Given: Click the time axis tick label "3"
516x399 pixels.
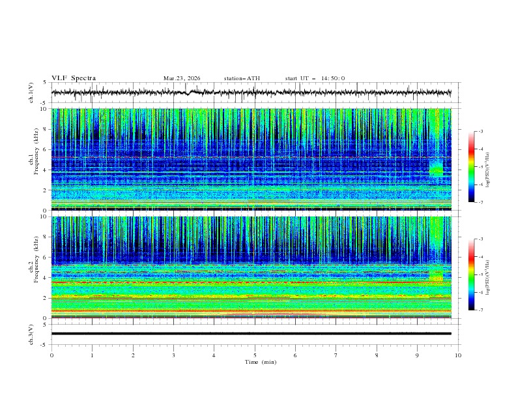Looking at the screenshot, I should [173, 355].
